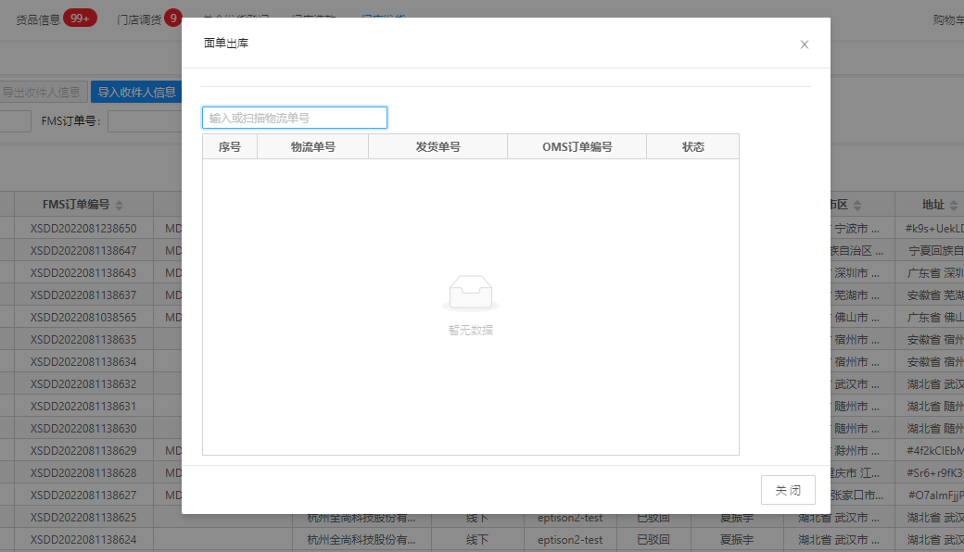The image size is (964, 552).
Task: Select order row XSDD2022081238650
Action: [83, 228]
